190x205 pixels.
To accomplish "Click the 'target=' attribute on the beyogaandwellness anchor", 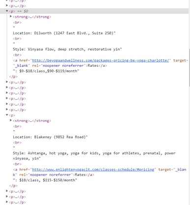I will 181,60.
